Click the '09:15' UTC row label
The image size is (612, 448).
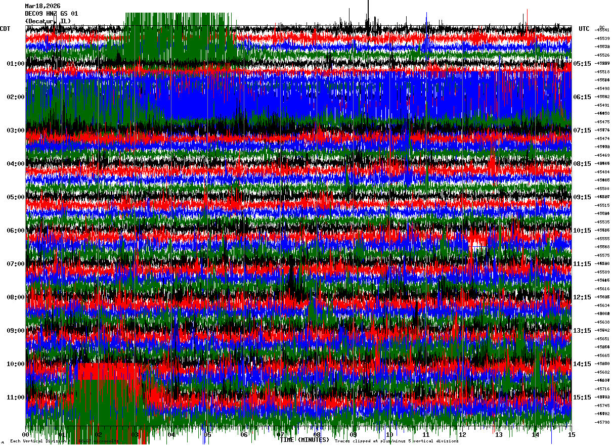pyautogui.click(x=582, y=197)
